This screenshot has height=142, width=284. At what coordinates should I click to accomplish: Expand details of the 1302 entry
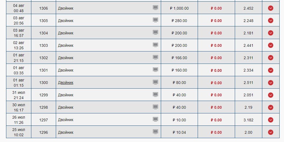click(271, 58)
